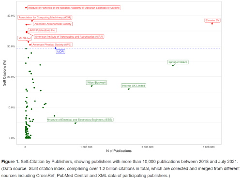The image size is (242, 179).
Task: Click the Informa UK Limited data point
Action: pos(129,89)
